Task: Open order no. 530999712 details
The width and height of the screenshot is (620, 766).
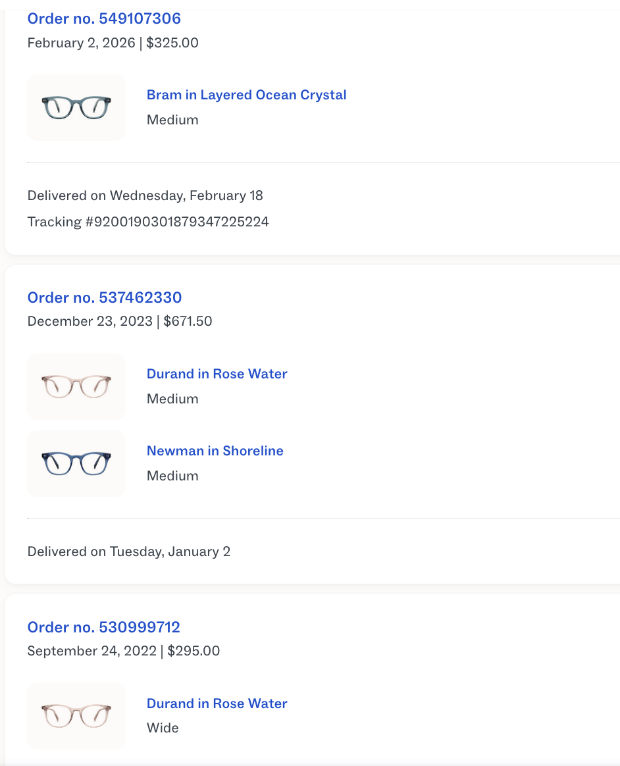Action: point(103,627)
